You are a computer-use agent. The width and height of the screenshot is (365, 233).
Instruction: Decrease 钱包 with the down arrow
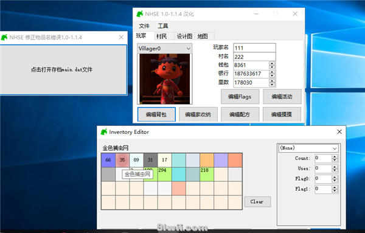point(272,67)
